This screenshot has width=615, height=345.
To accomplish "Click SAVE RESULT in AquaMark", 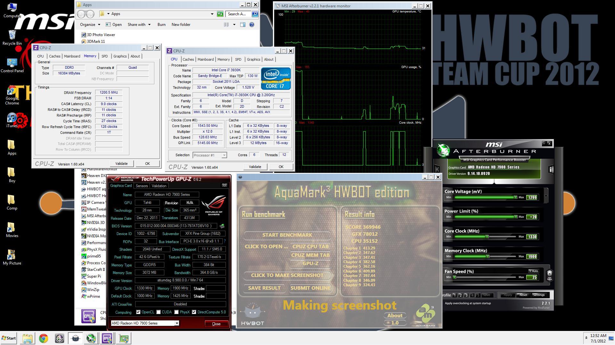I will (x=264, y=288).
